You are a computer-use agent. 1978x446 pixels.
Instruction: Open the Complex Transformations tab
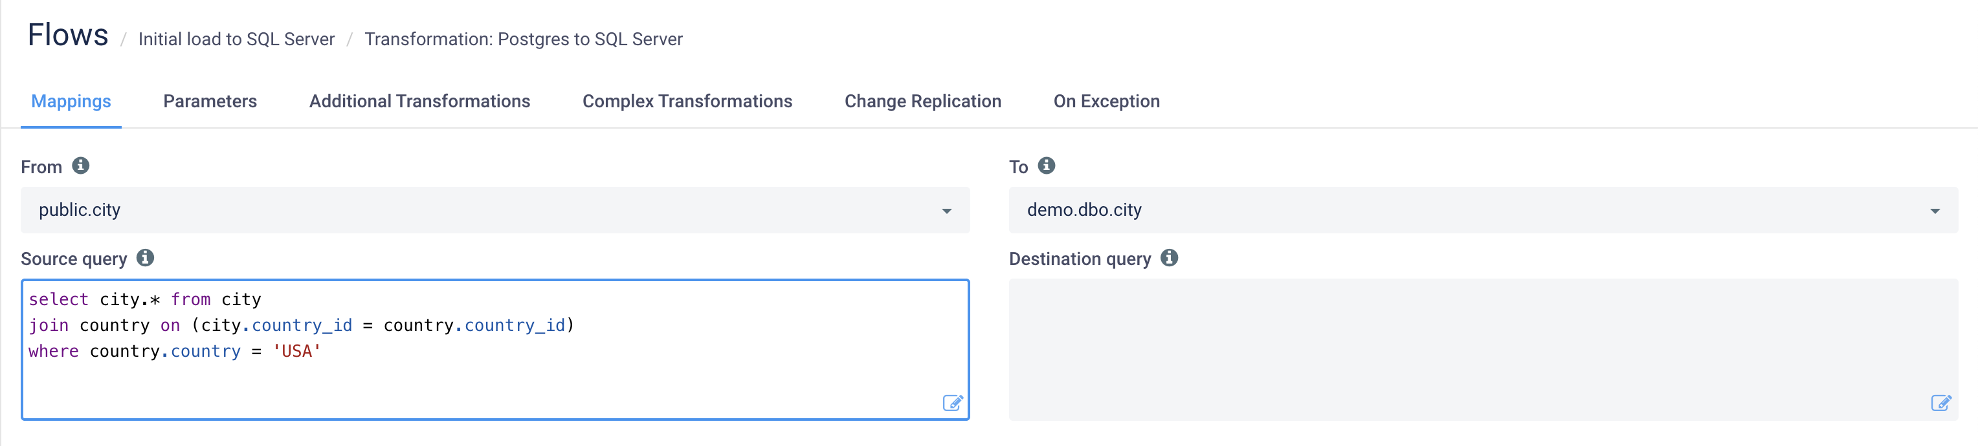tap(687, 101)
